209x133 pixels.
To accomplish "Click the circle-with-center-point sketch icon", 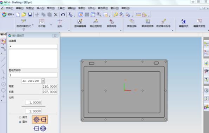I will click(3, 84).
